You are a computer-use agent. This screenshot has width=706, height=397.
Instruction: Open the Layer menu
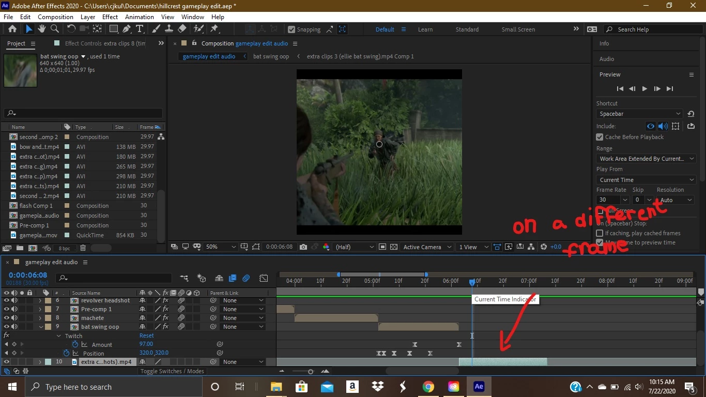pos(88,17)
